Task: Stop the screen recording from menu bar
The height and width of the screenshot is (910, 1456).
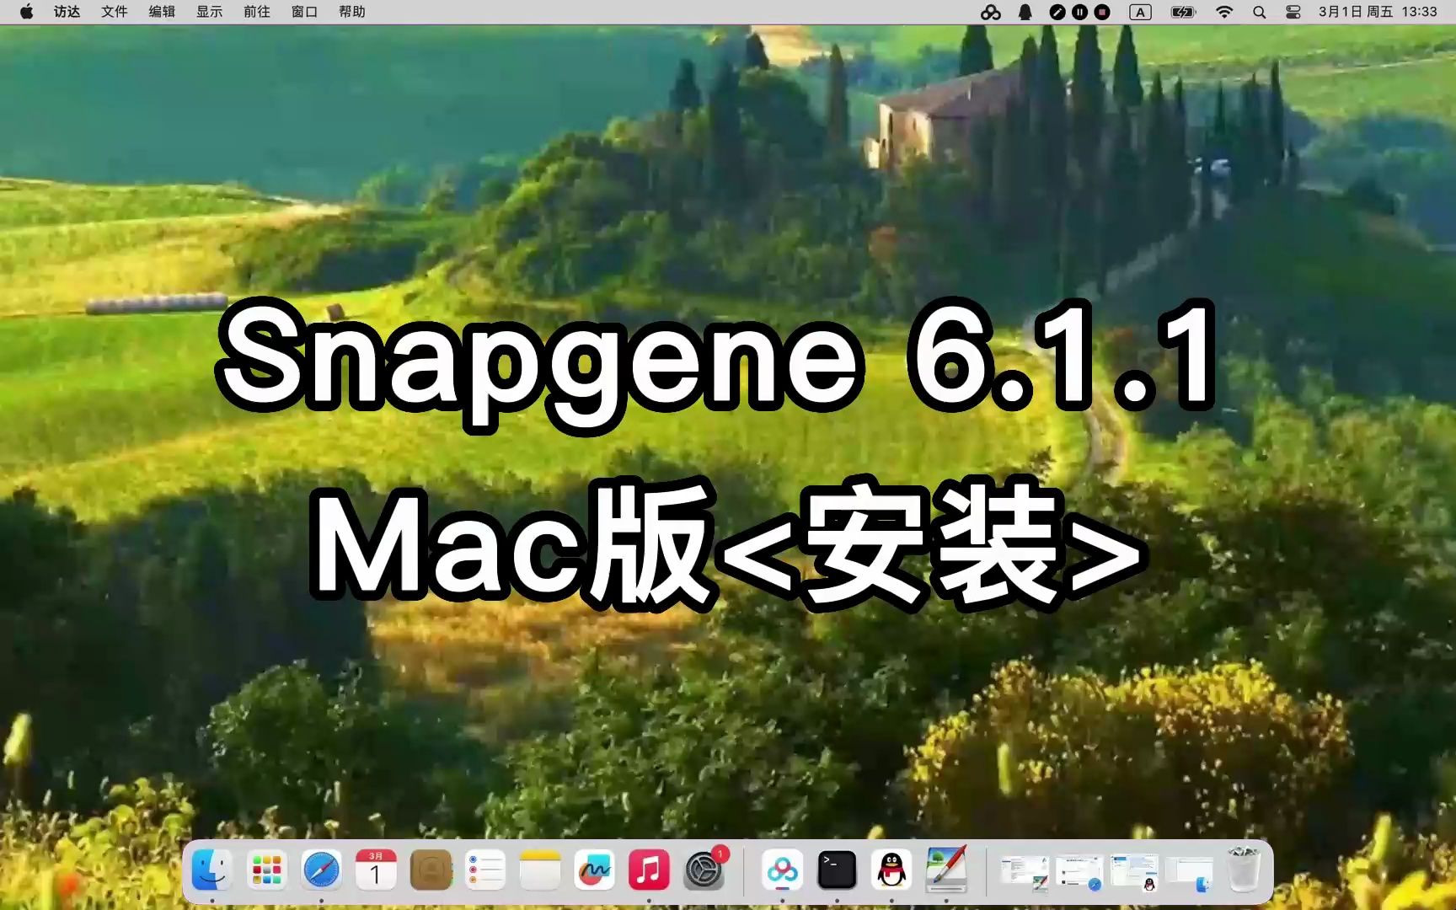Action: tap(1102, 12)
